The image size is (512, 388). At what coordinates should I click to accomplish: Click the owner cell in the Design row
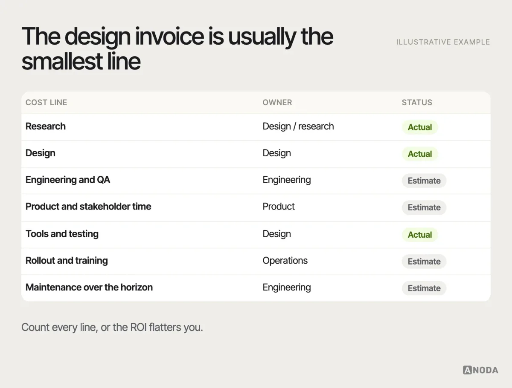point(277,153)
